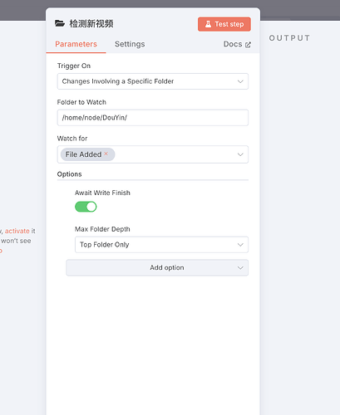Click the Watch for field chevron

click(240, 154)
